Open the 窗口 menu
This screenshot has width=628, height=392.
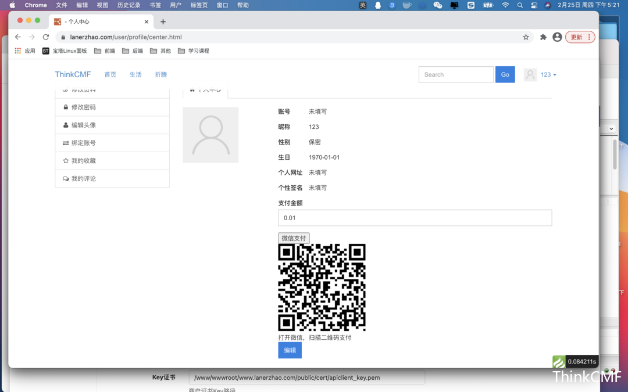click(222, 5)
